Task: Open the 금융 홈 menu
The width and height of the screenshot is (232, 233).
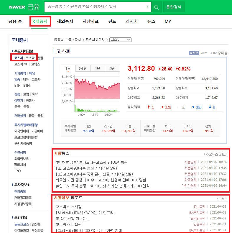Action: (15, 22)
